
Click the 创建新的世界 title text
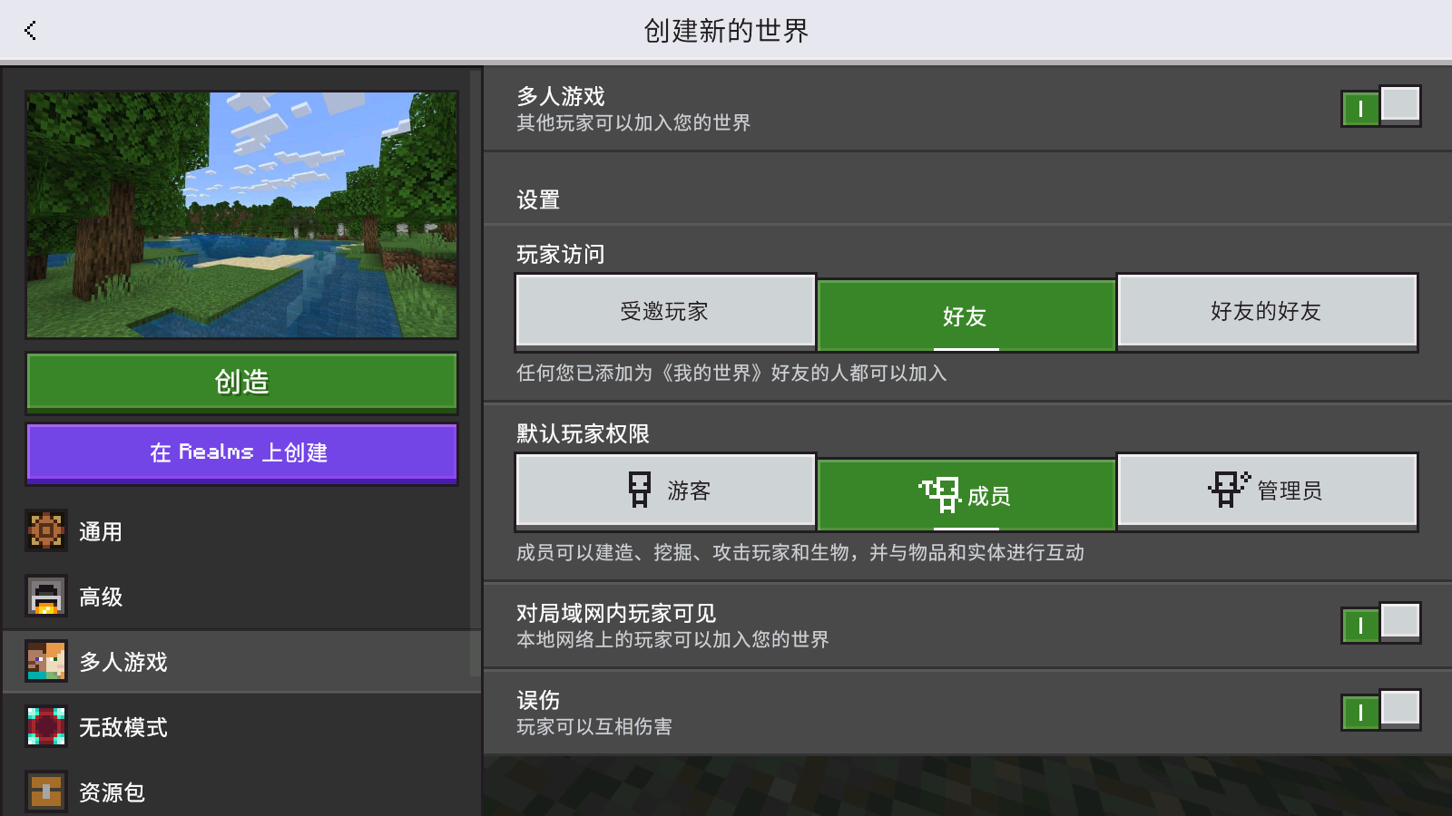coord(726,31)
